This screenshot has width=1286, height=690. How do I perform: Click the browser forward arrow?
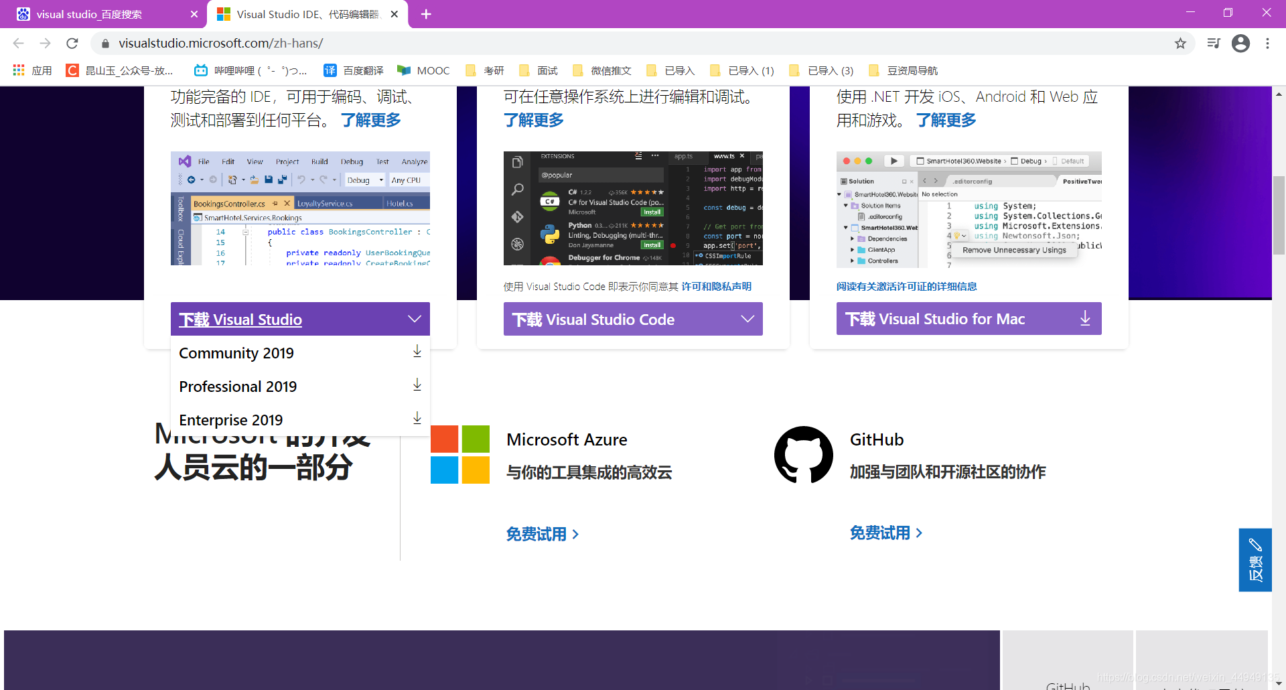[x=45, y=44]
